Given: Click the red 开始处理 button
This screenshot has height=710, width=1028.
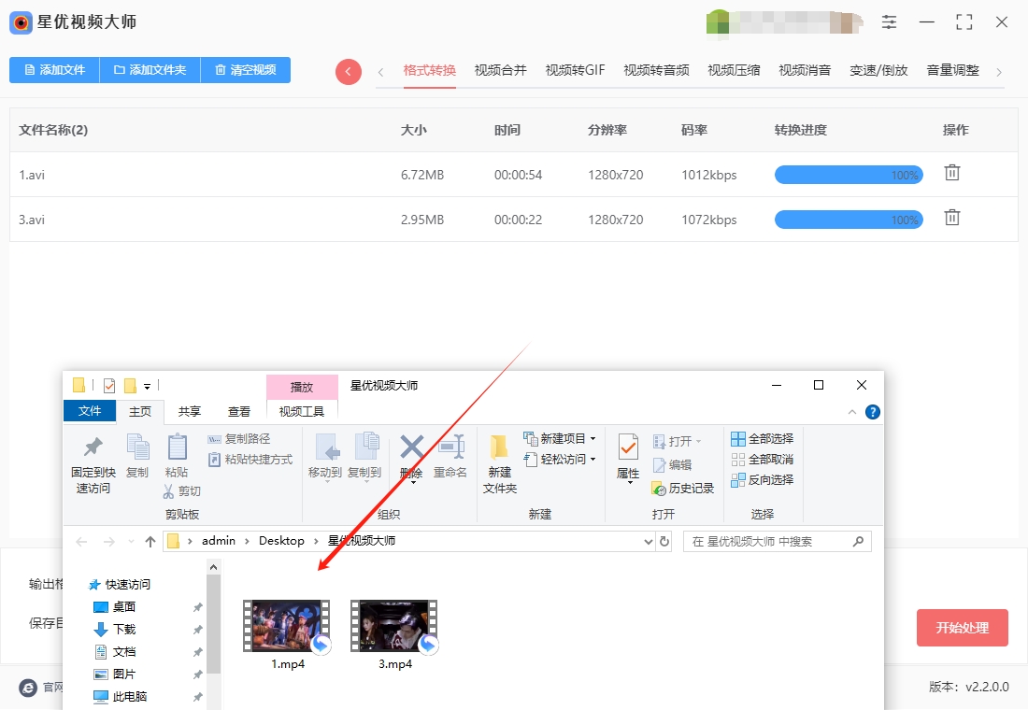Looking at the screenshot, I should [x=962, y=628].
